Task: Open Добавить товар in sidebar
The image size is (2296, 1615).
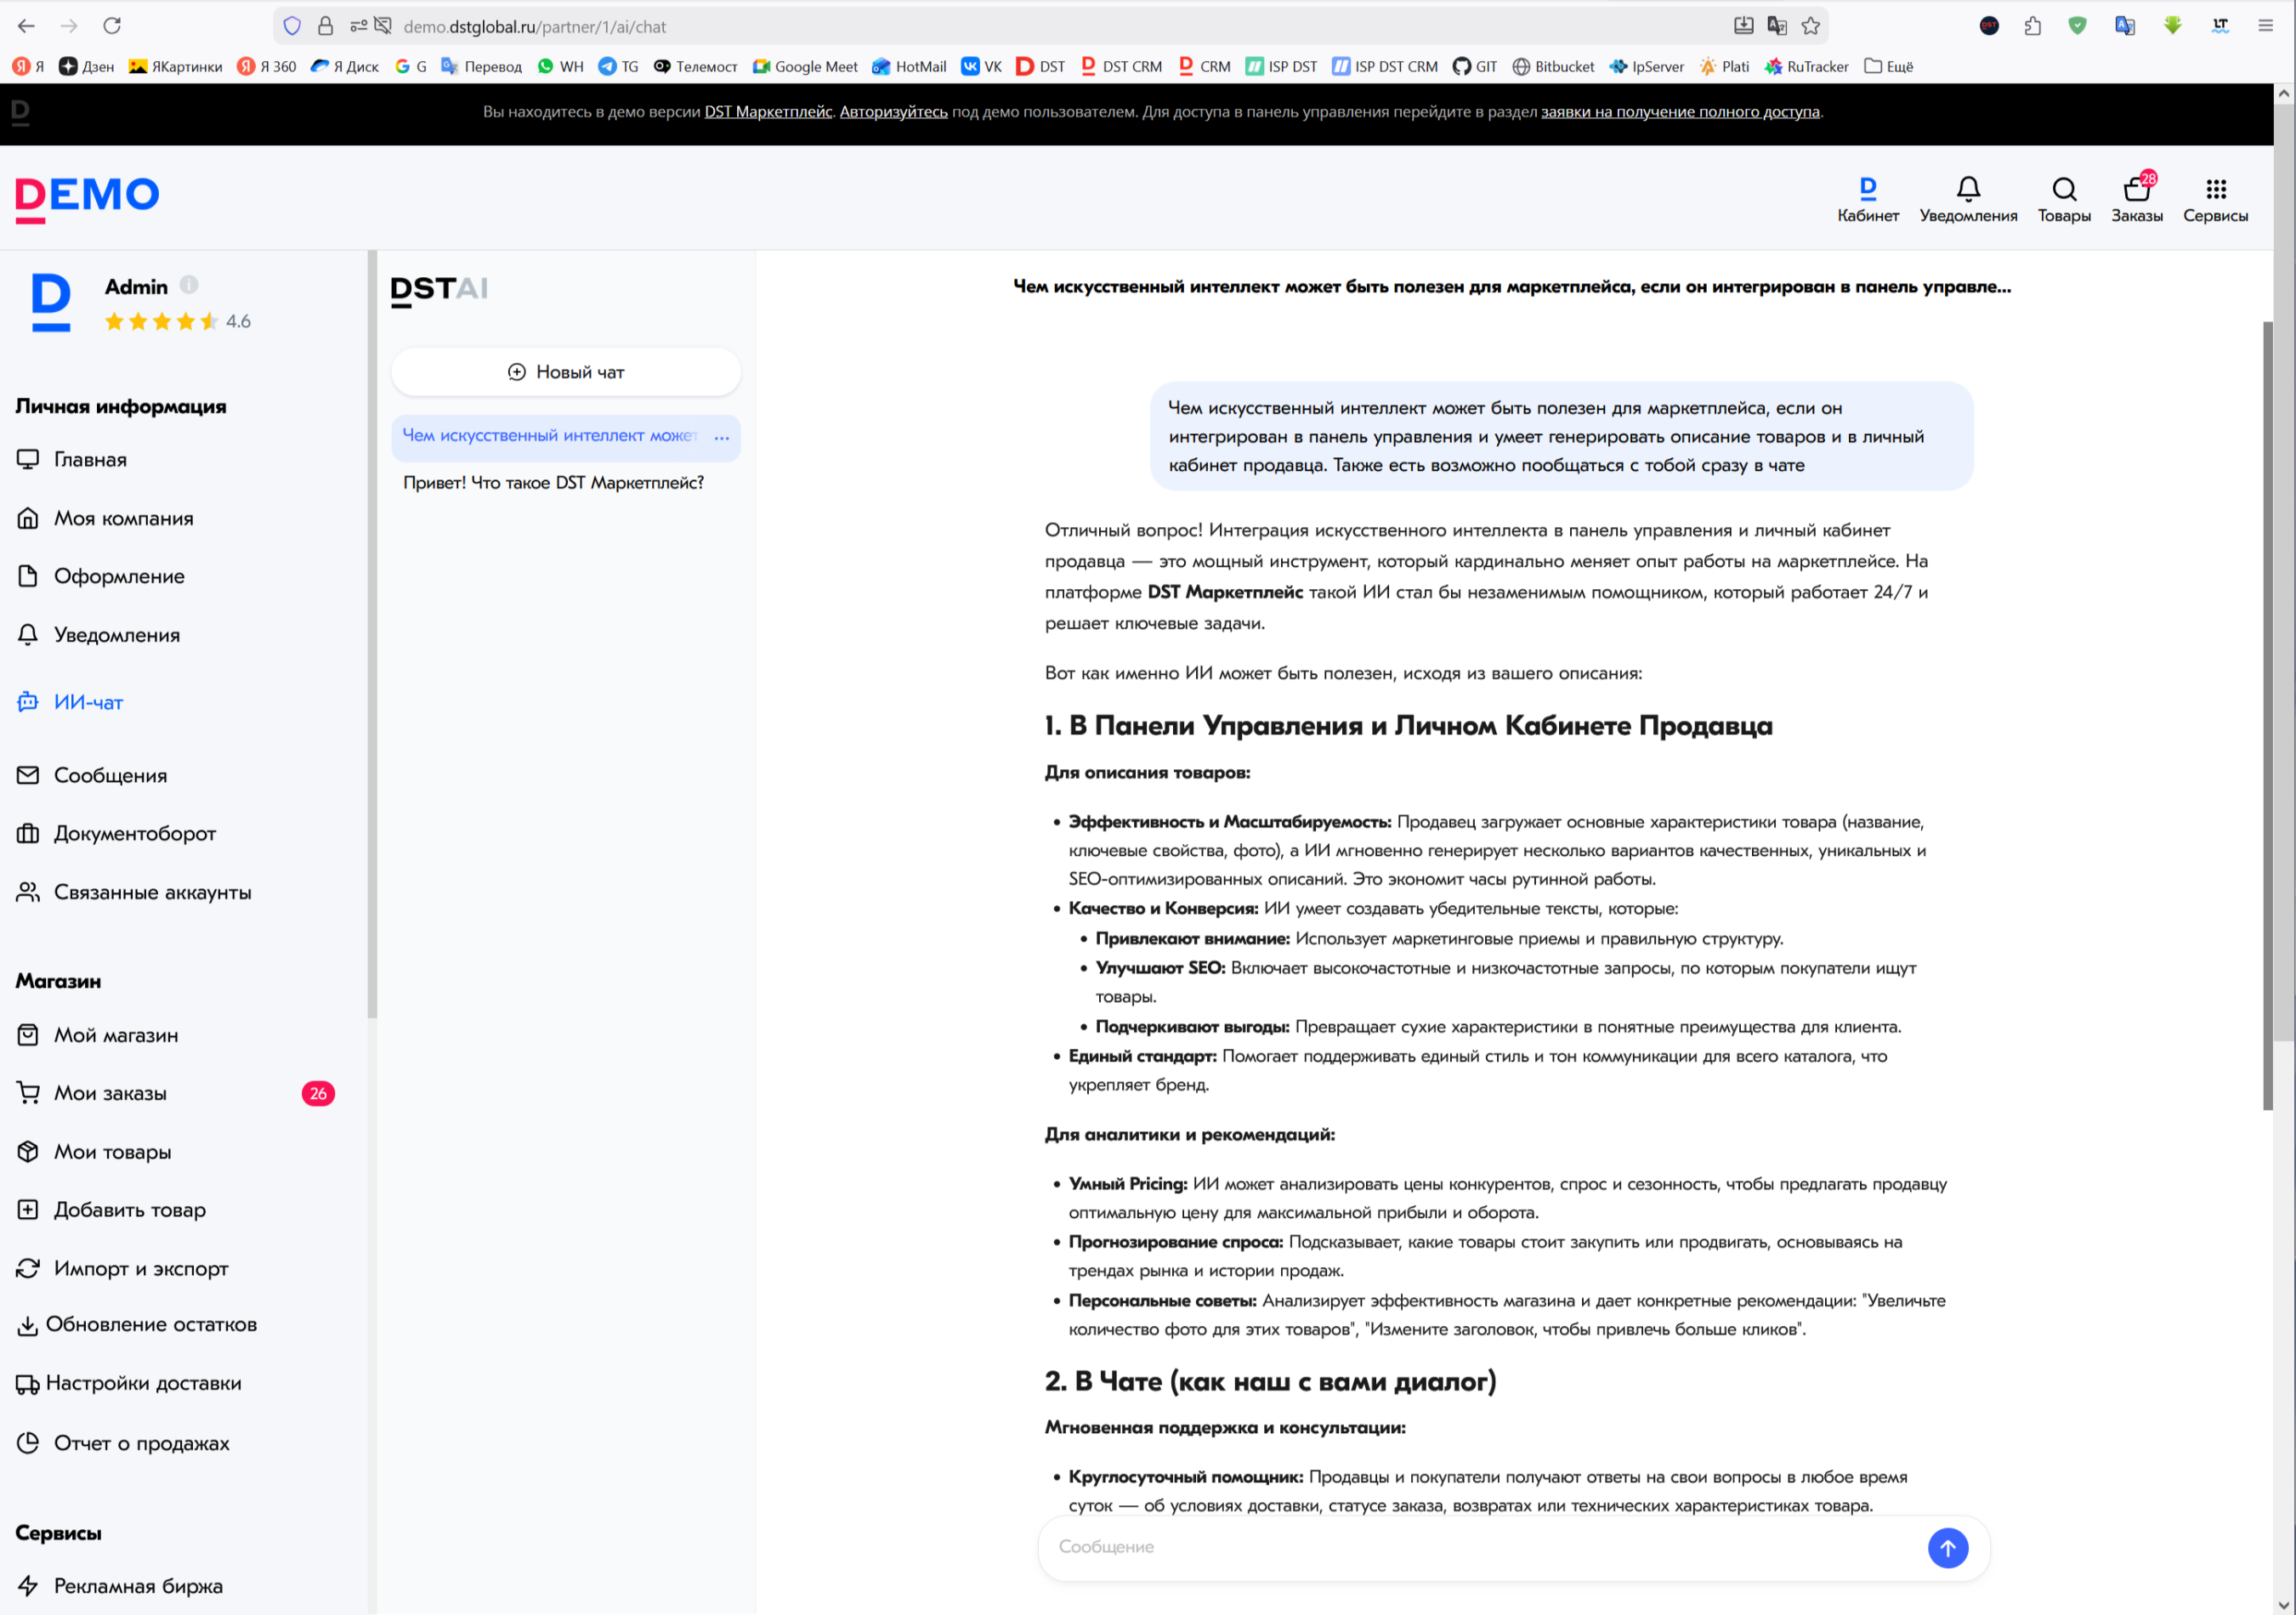Action: (x=129, y=1210)
